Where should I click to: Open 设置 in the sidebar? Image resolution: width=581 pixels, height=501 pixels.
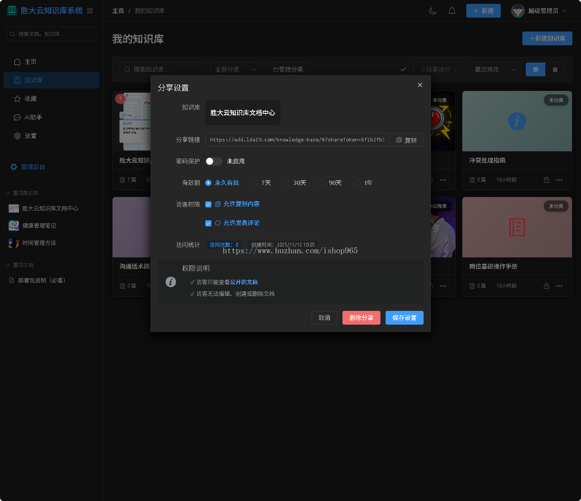coord(51,136)
